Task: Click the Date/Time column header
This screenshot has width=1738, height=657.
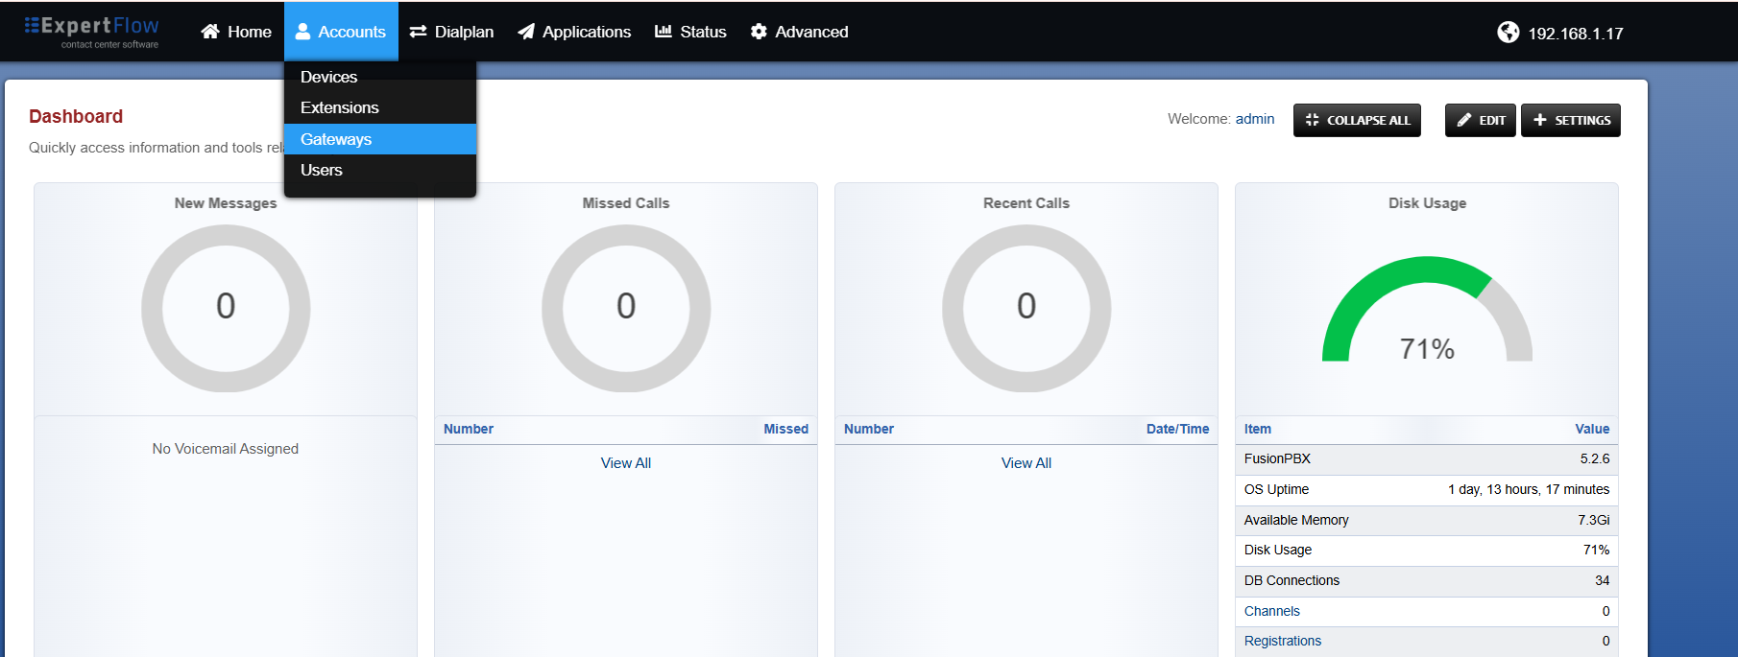Action: coord(1178,429)
